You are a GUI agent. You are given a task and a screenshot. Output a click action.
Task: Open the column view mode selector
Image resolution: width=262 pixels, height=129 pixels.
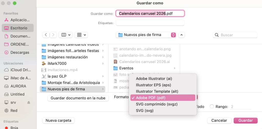click(x=65, y=35)
